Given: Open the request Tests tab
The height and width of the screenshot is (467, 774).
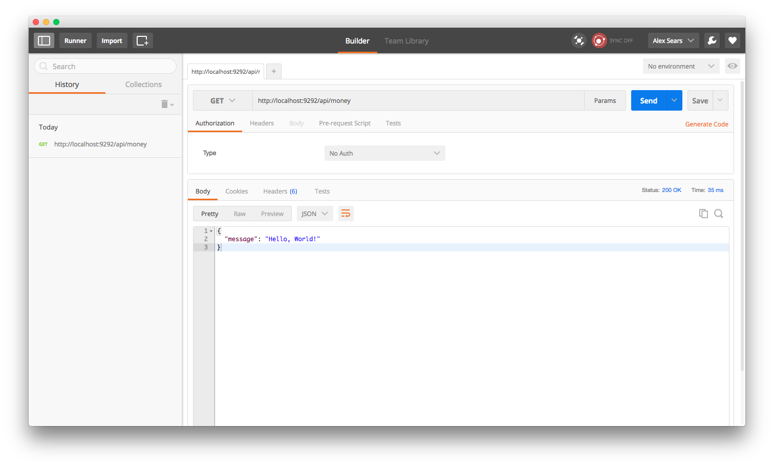Looking at the screenshot, I should point(393,123).
